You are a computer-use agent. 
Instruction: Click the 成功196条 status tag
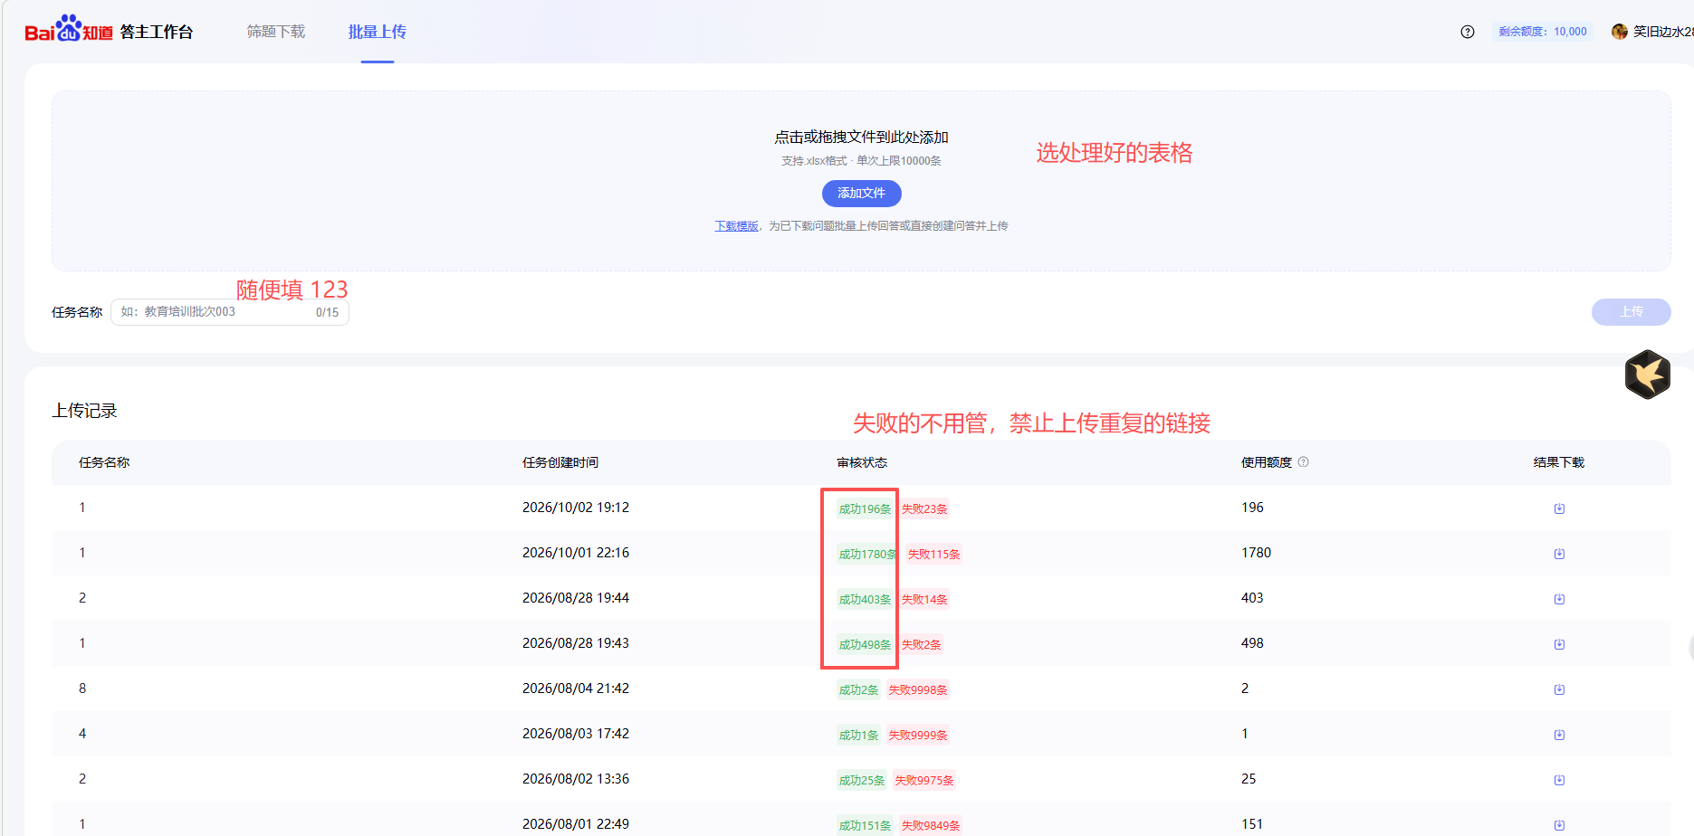tap(865, 509)
